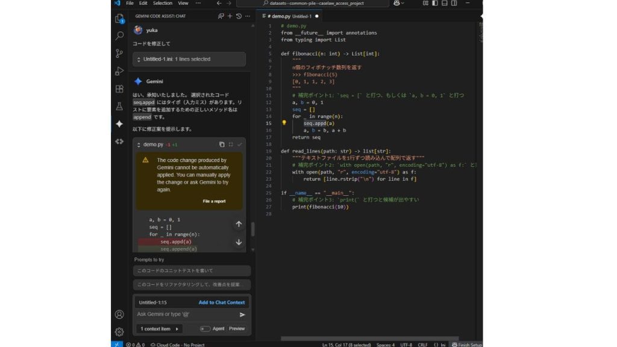Open Gemini chat history with the clock icon

click(239, 16)
